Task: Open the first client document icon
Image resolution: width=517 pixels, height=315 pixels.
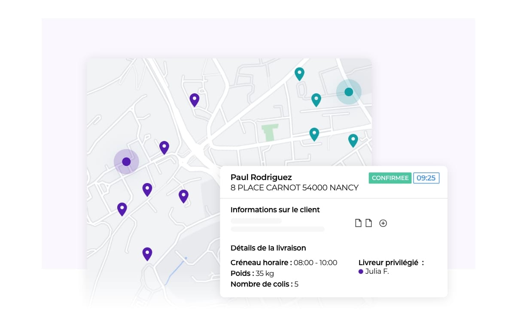Action: coord(358,223)
